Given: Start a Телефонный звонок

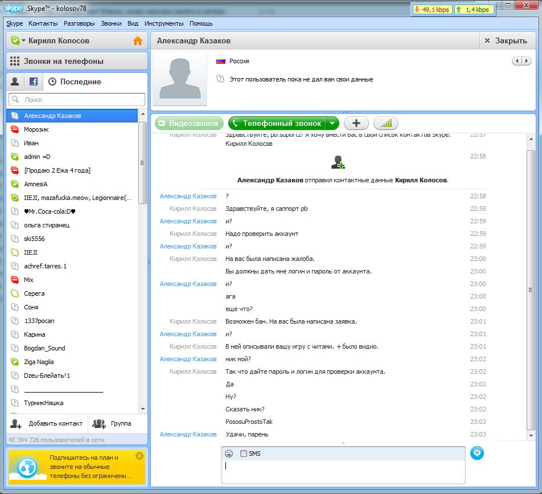Looking at the screenshot, I should pyautogui.click(x=277, y=123).
